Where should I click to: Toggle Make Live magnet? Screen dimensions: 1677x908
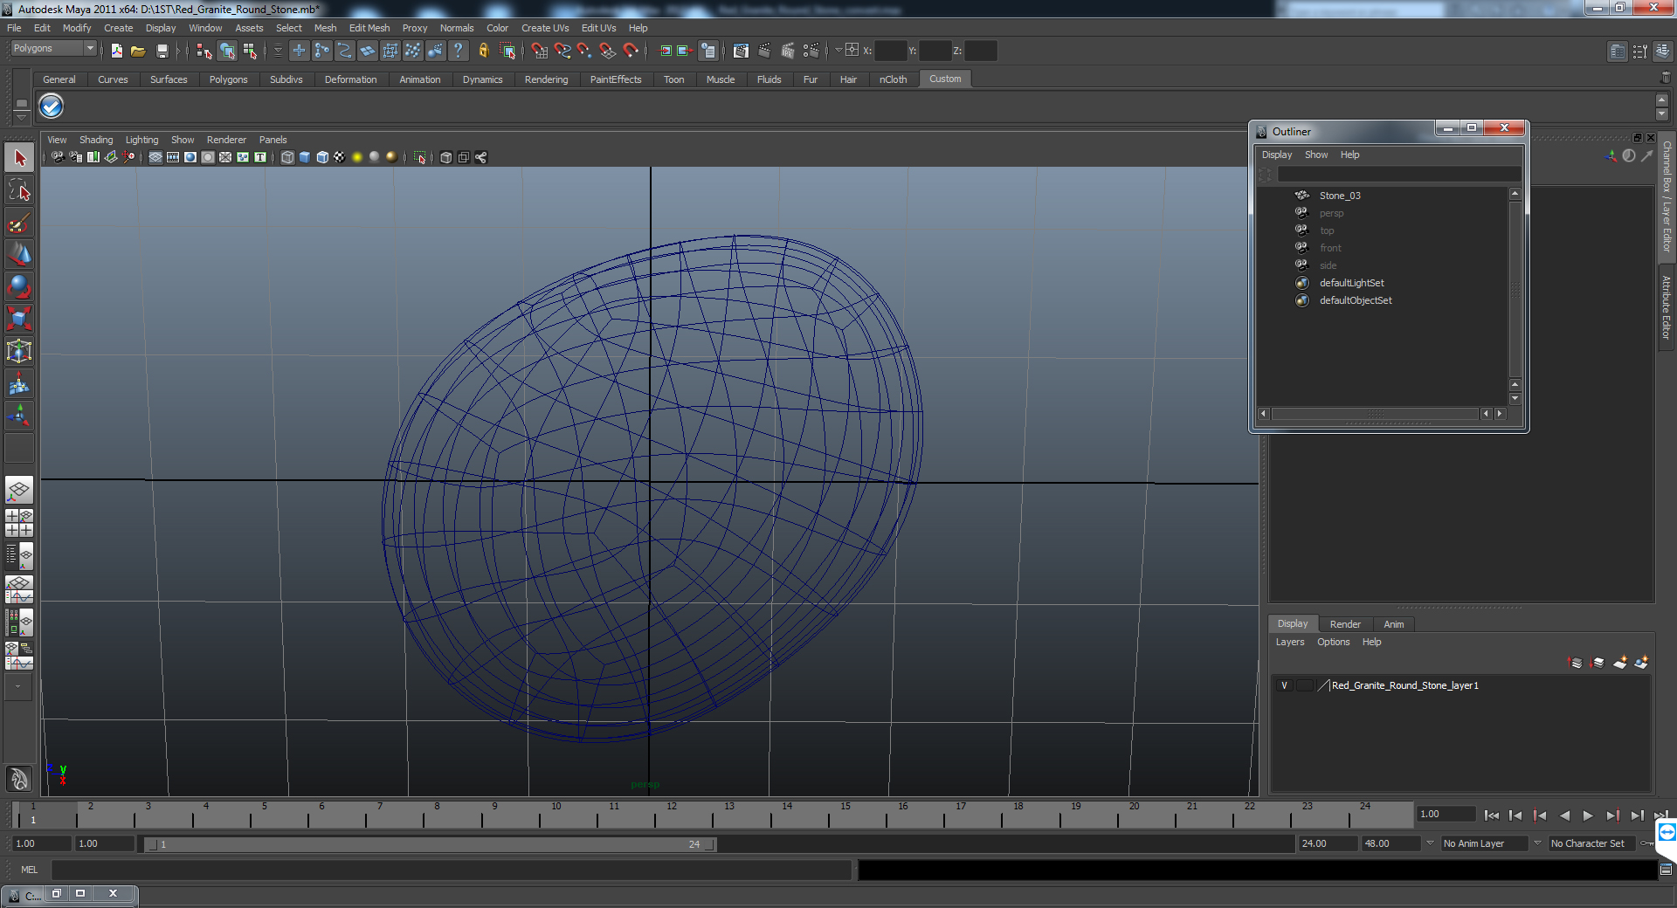(x=631, y=51)
